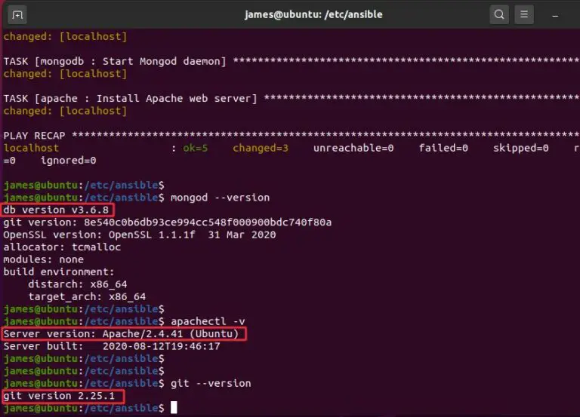Click the 'ignored=0' recap value
The height and width of the screenshot is (417, 580).
pyautogui.click(x=69, y=161)
